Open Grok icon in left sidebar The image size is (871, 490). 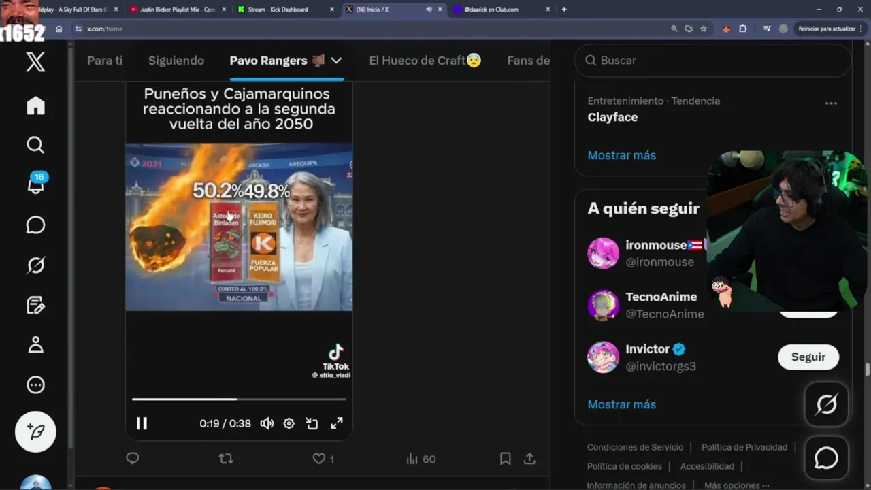pos(35,265)
